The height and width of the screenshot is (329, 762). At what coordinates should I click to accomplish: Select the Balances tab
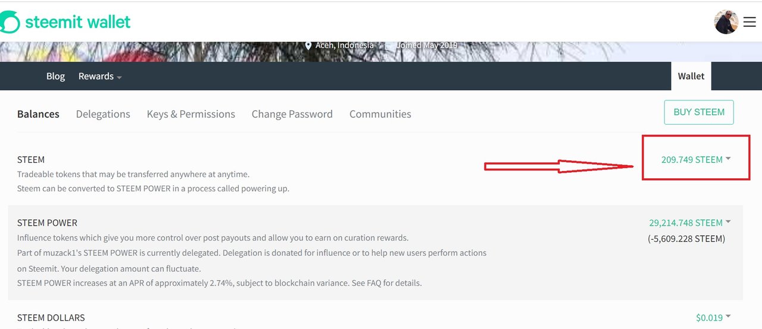(x=38, y=114)
